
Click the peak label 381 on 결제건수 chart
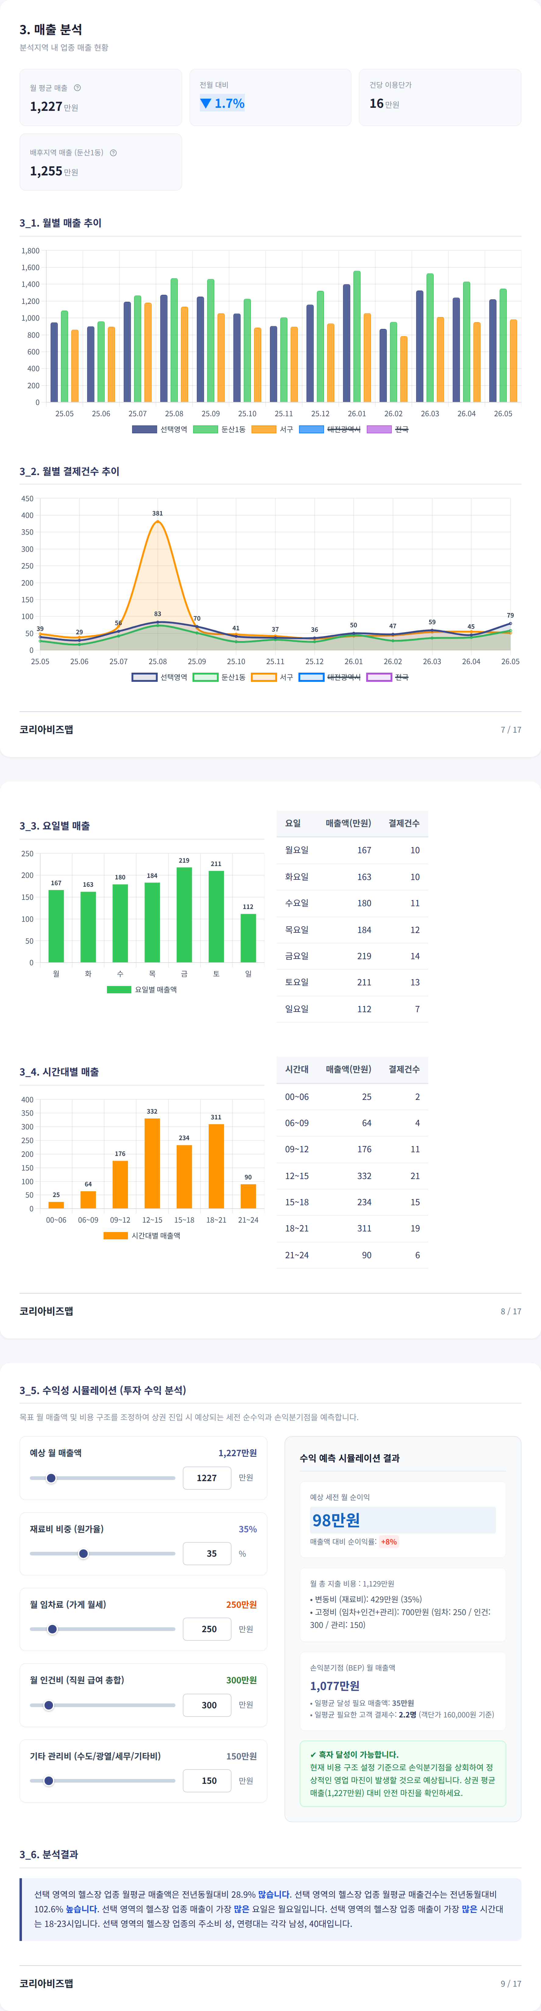(x=158, y=514)
